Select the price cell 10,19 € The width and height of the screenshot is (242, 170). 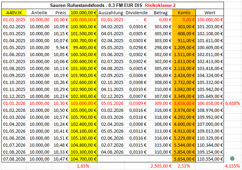(x=60, y=75)
